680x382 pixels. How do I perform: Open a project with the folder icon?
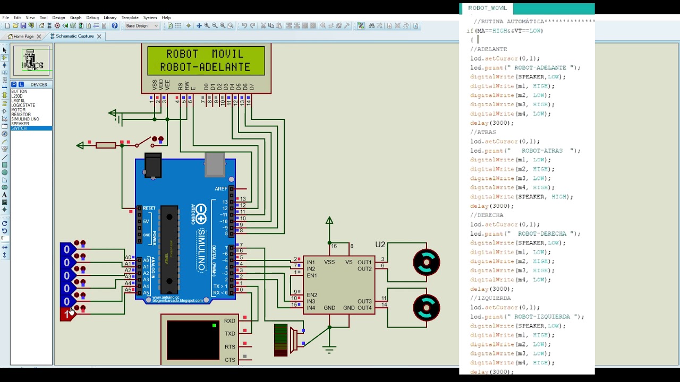[15, 25]
